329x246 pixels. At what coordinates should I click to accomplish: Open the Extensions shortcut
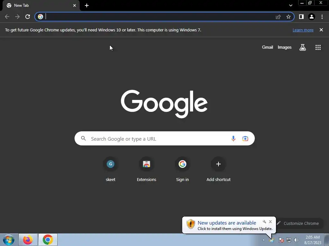click(x=147, y=169)
